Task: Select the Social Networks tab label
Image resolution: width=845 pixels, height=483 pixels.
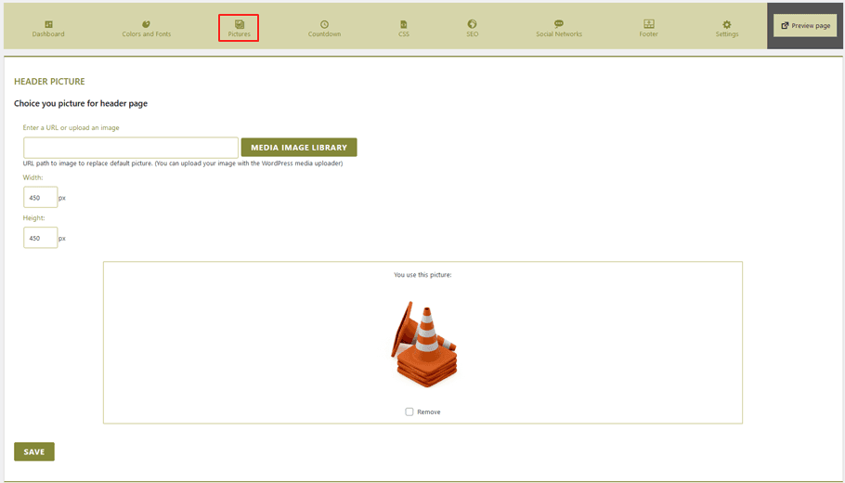Action: click(x=558, y=34)
